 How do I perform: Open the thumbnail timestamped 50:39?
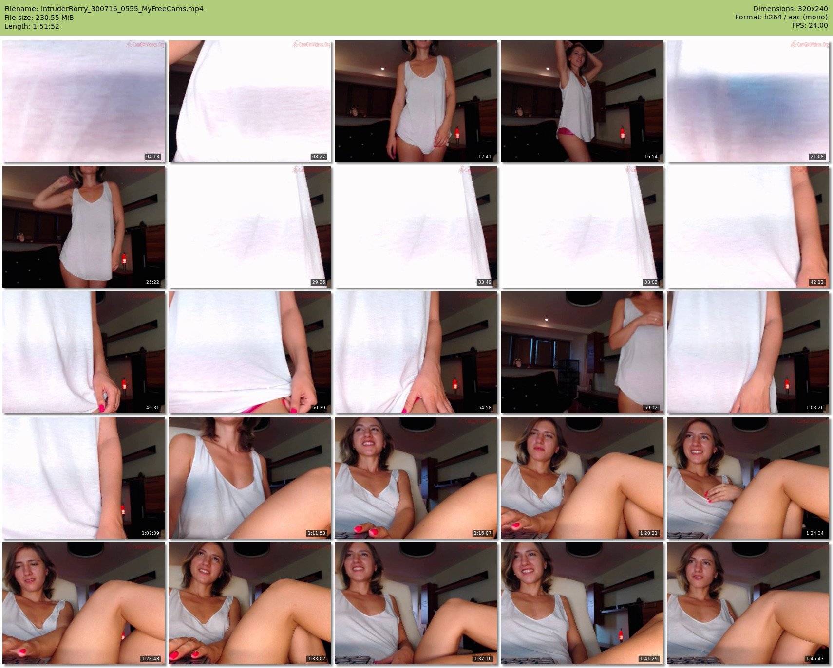coord(250,352)
